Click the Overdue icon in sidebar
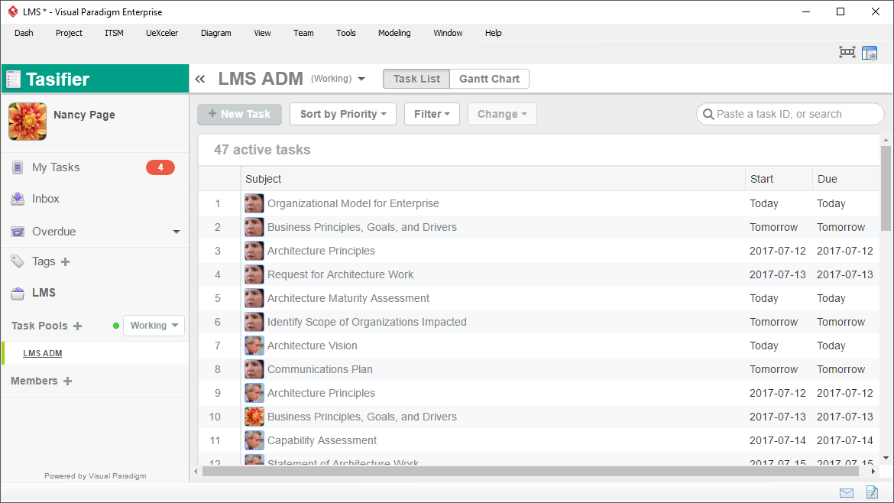The image size is (894, 503). 18,232
